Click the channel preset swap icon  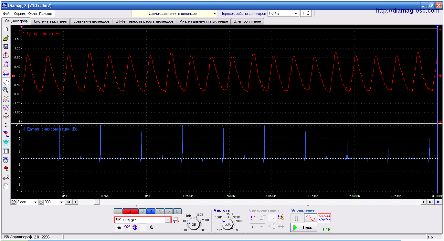(x=175, y=220)
